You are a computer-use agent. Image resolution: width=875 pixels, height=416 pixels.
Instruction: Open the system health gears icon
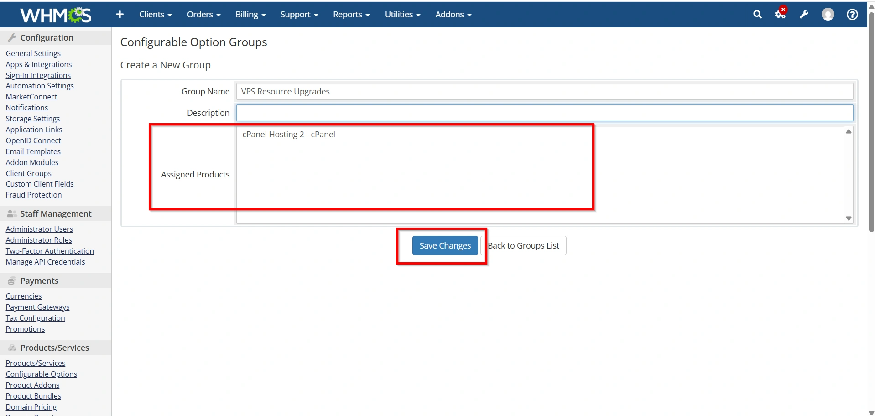[x=781, y=14]
